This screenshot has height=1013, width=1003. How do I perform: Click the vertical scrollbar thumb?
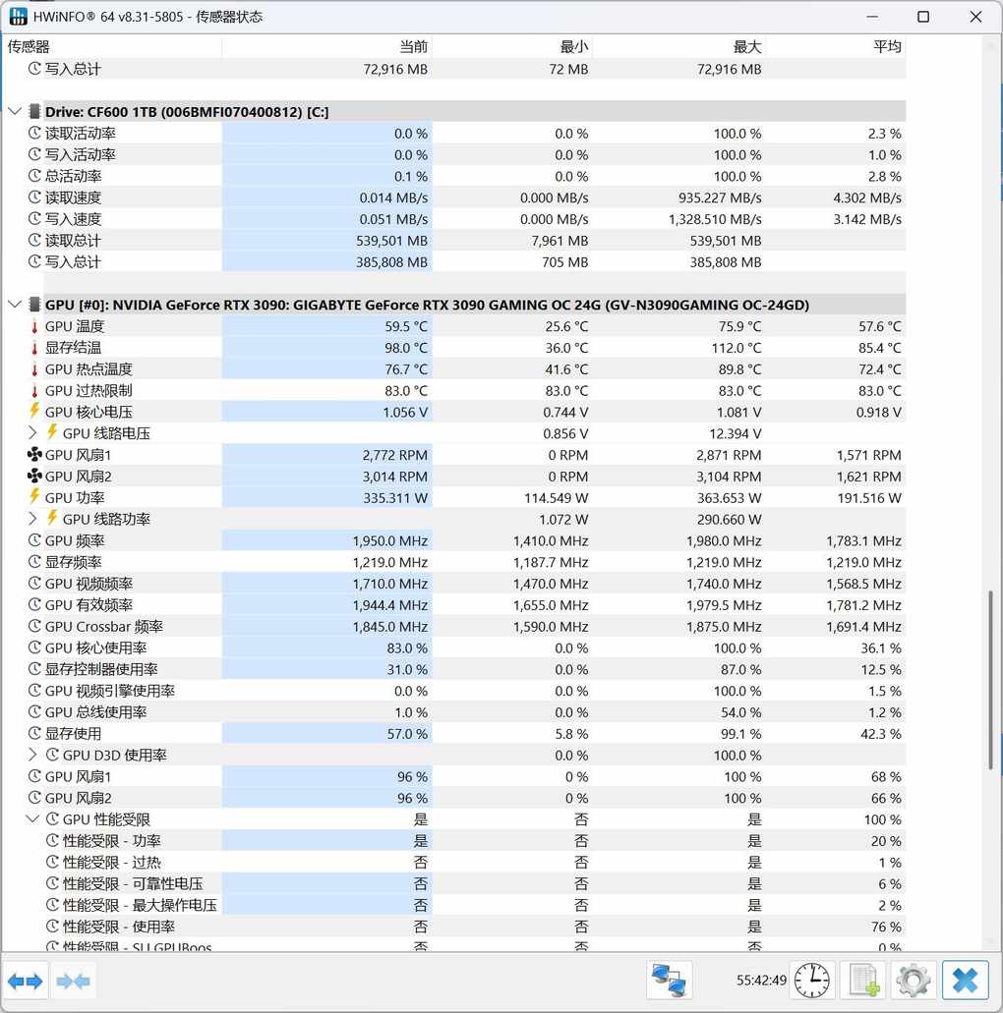pos(993,680)
